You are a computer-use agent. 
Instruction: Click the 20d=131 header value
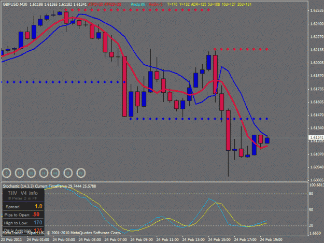pos(244,4)
